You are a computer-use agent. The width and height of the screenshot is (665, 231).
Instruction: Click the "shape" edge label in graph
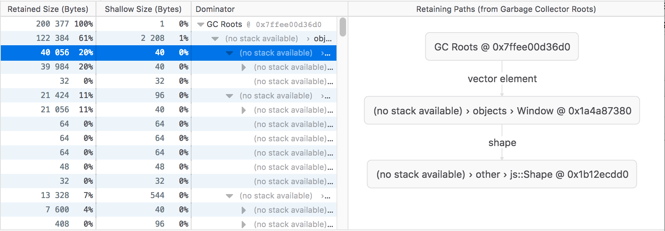(502, 143)
